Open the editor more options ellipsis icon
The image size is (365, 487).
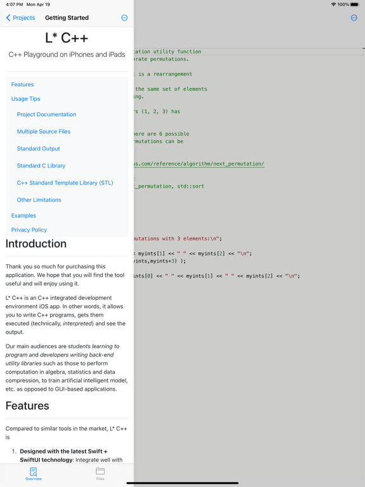(x=354, y=18)
